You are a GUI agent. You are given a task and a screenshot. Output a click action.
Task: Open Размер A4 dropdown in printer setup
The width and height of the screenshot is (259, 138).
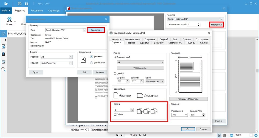(71, 57)
